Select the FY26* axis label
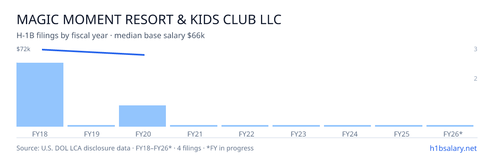This screenshot has height=164, width=494. point(453,134)
